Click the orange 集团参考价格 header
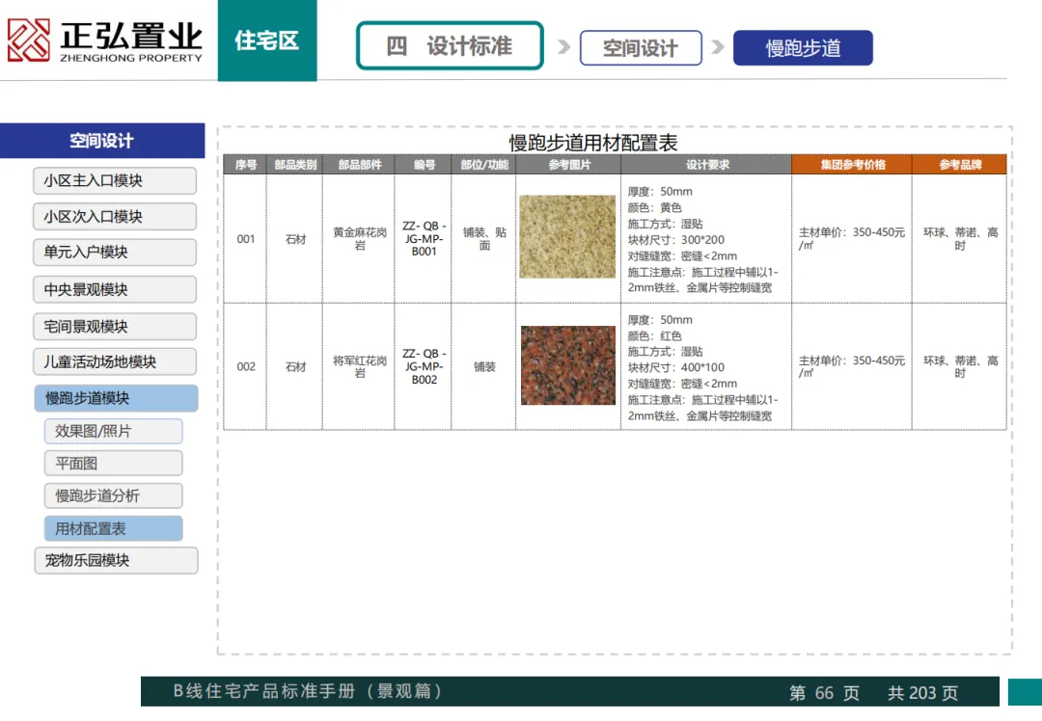Viewport: 1042px width, 721px height. click(852, 164)
